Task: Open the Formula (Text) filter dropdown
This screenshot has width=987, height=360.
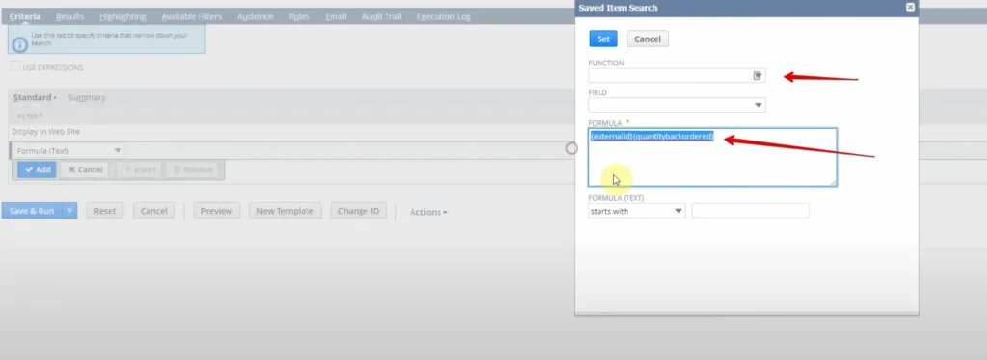Action: click(x=117, y=151)
